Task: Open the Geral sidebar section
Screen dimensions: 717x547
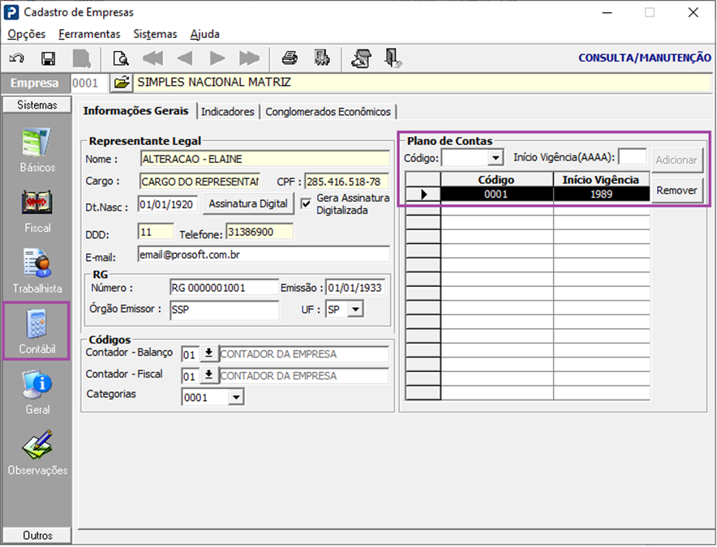Action: click(37, 393)
